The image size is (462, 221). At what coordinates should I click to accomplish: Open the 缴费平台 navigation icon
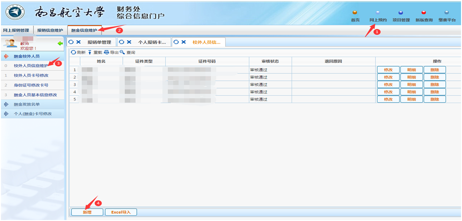pyautogui.click(x=446, y=13)
